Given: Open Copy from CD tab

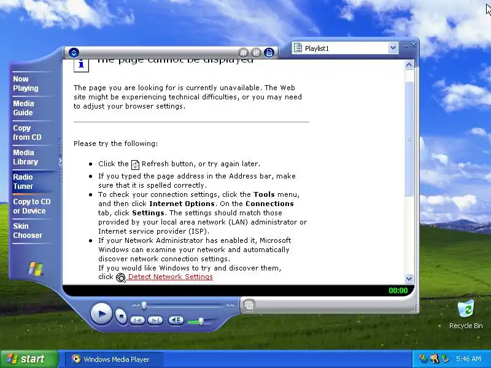Looking at the screenshot, I should coord(32,132).
